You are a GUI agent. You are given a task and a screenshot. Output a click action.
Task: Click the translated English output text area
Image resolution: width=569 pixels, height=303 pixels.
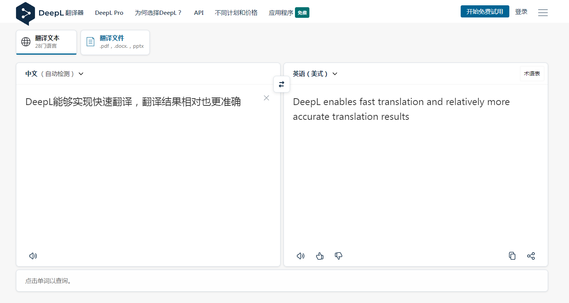click(x=416, y=167)
